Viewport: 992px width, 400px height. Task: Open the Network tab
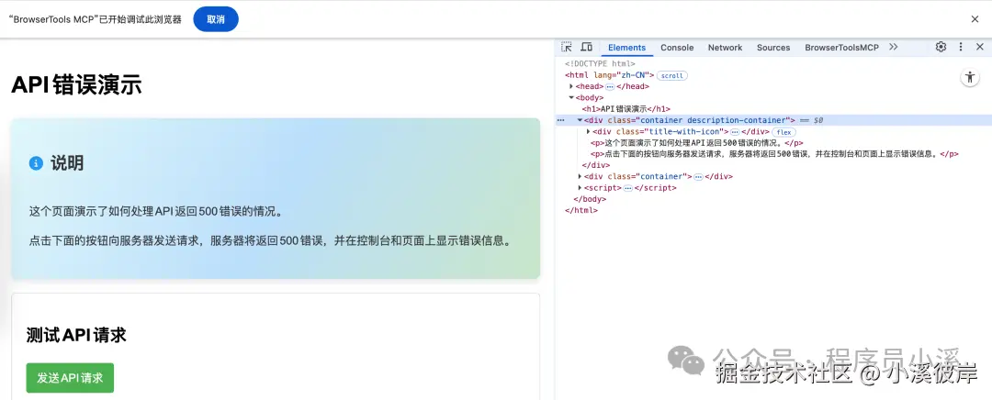[x=725, y=48]
